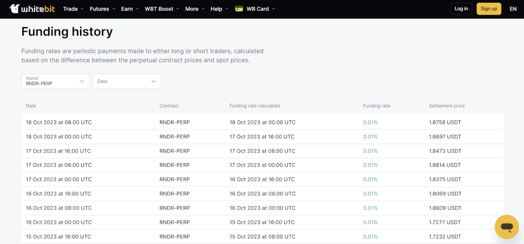Open the More menu
The width and height of the screenshot is (524, 244).
[x=195, y=9]
